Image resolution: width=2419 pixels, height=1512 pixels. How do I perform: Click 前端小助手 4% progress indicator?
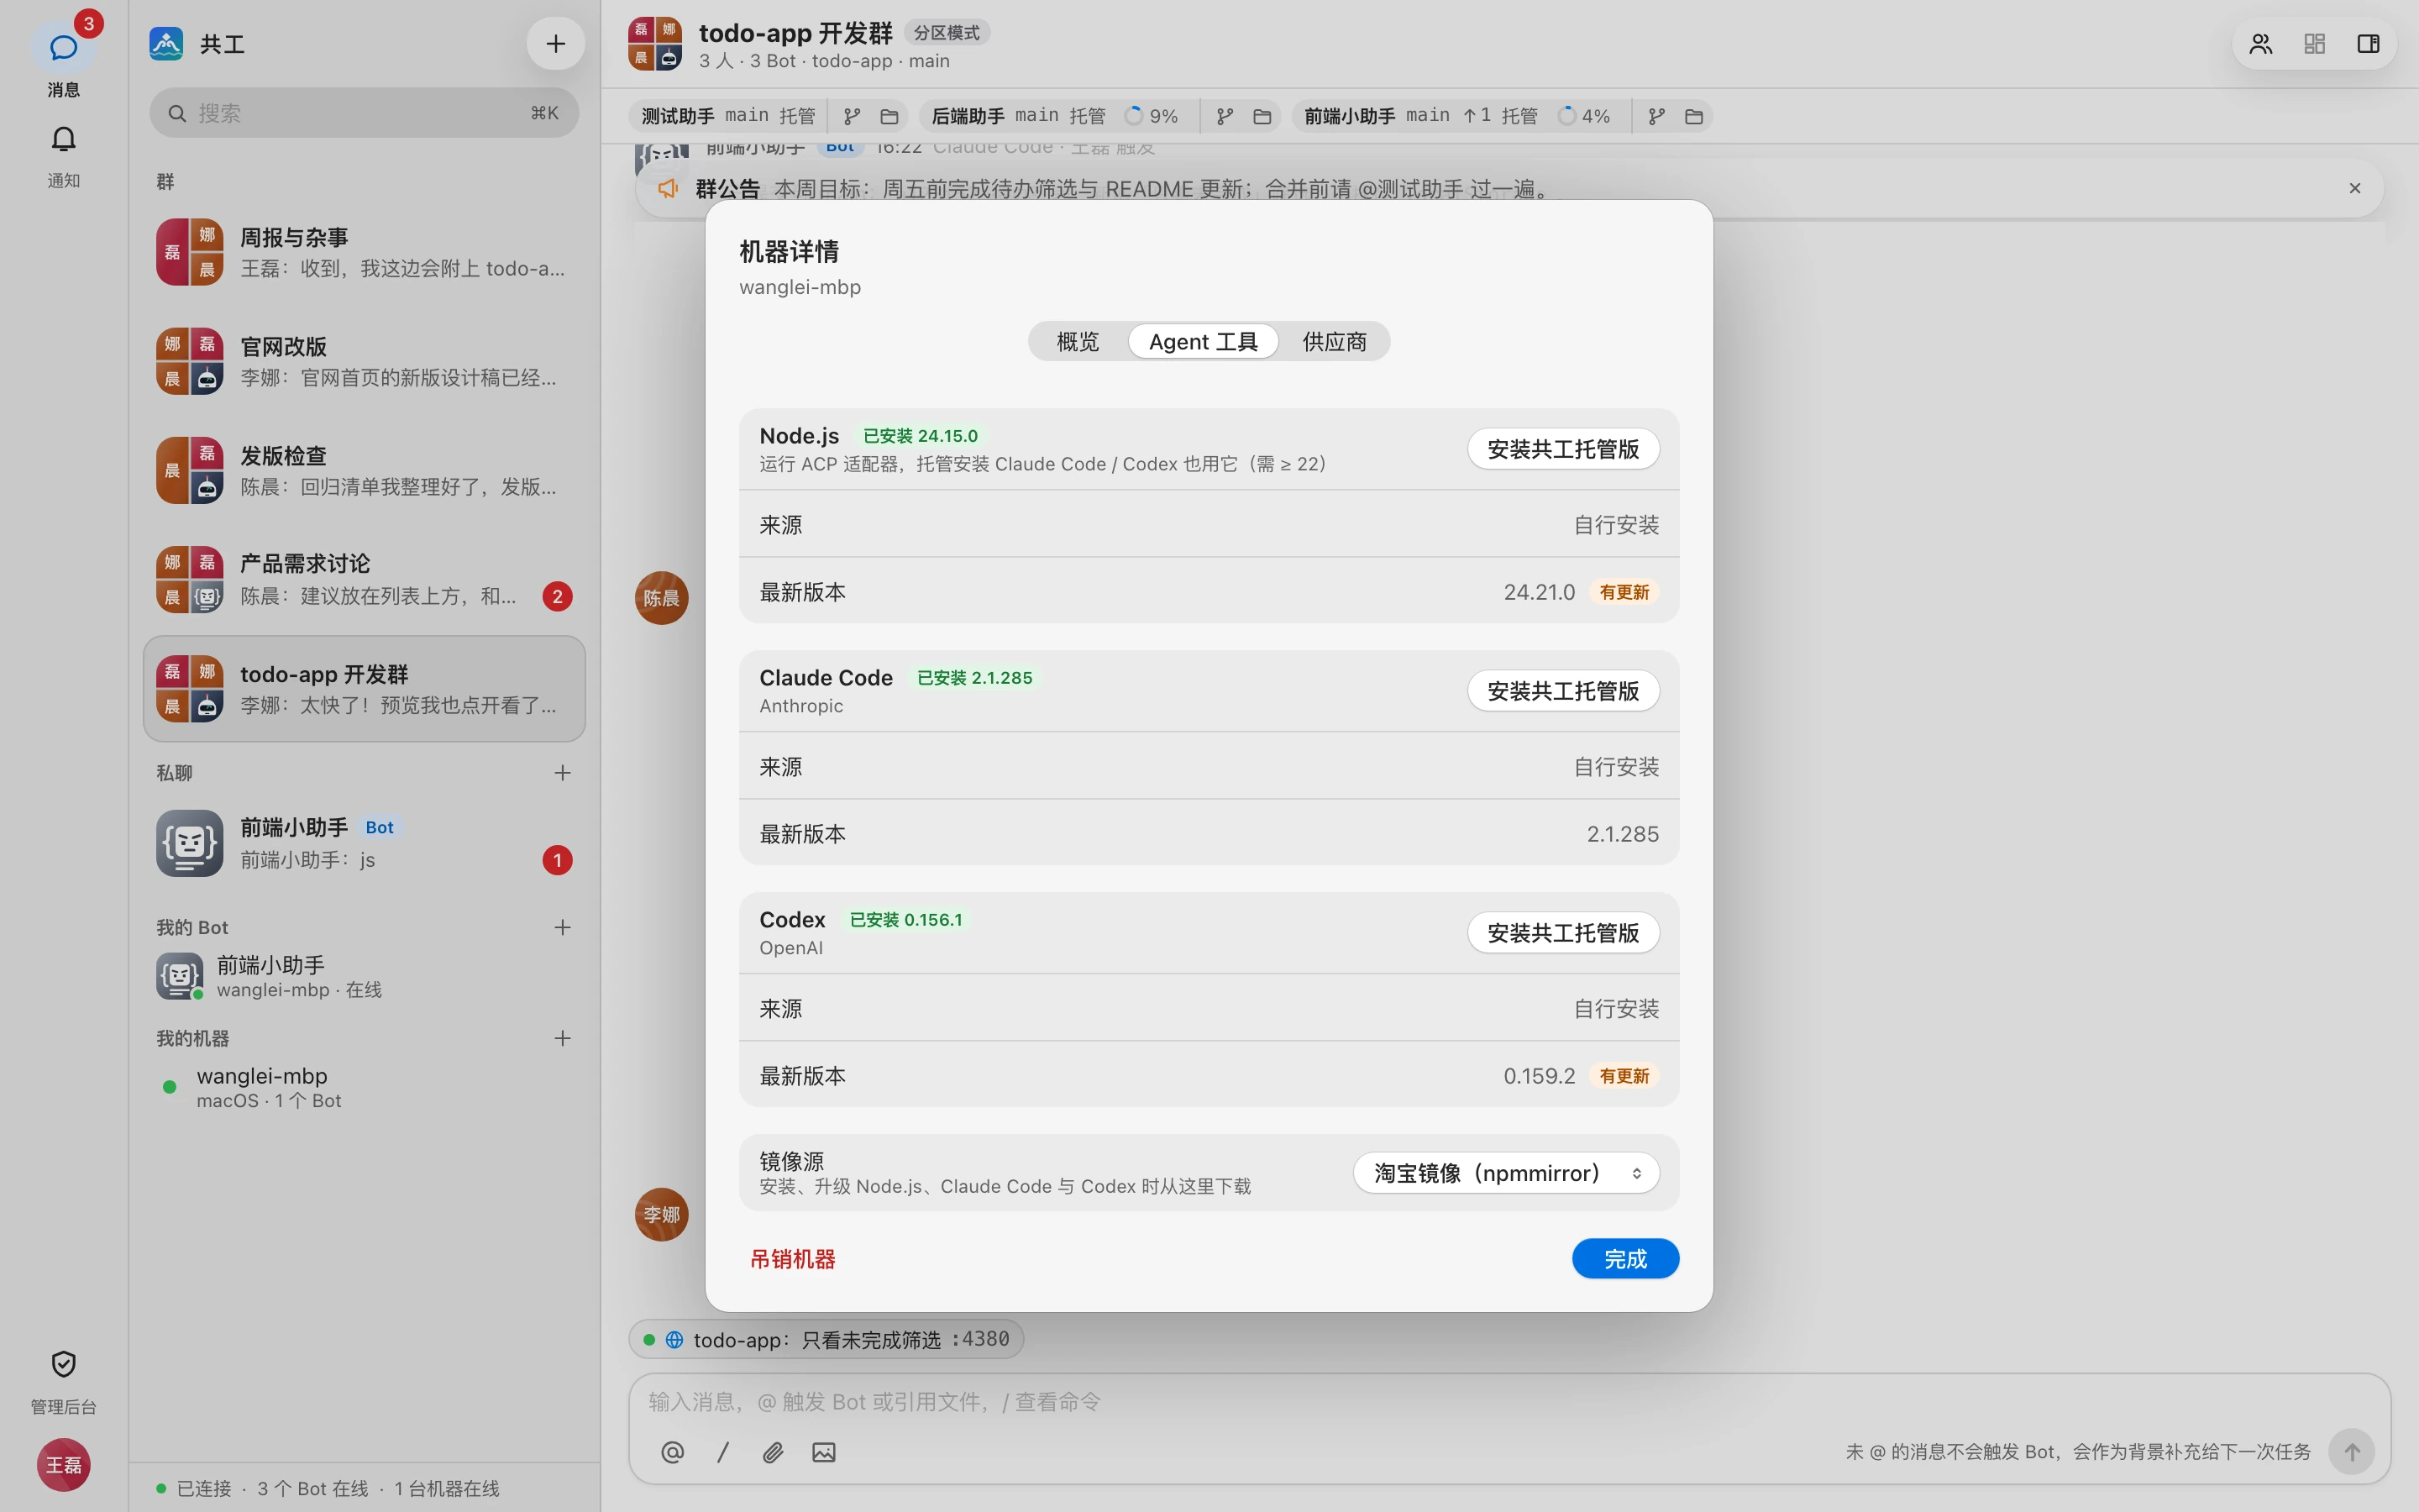[1584, 116]
